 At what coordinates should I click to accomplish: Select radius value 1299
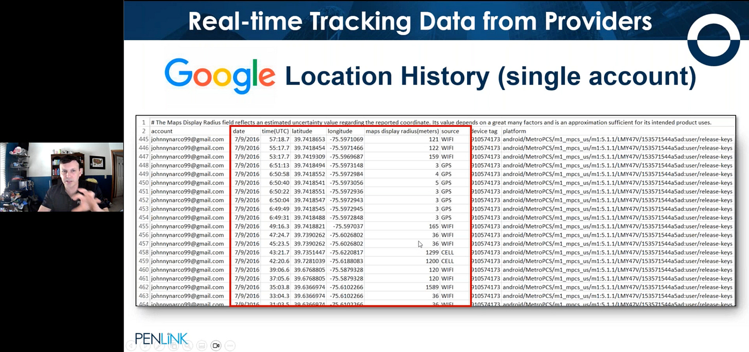tap(432, 252)
